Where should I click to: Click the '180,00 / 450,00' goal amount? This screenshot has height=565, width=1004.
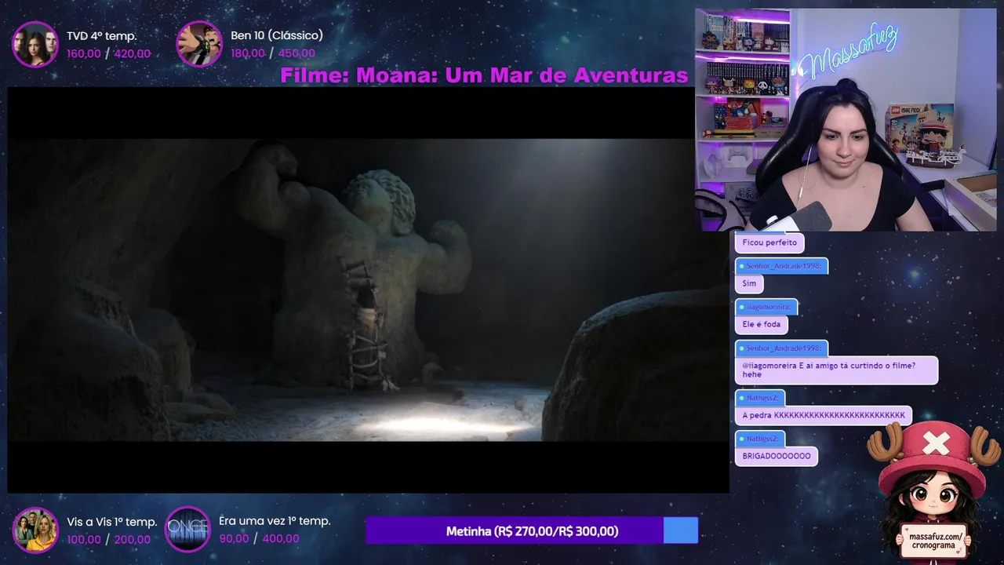273,53
